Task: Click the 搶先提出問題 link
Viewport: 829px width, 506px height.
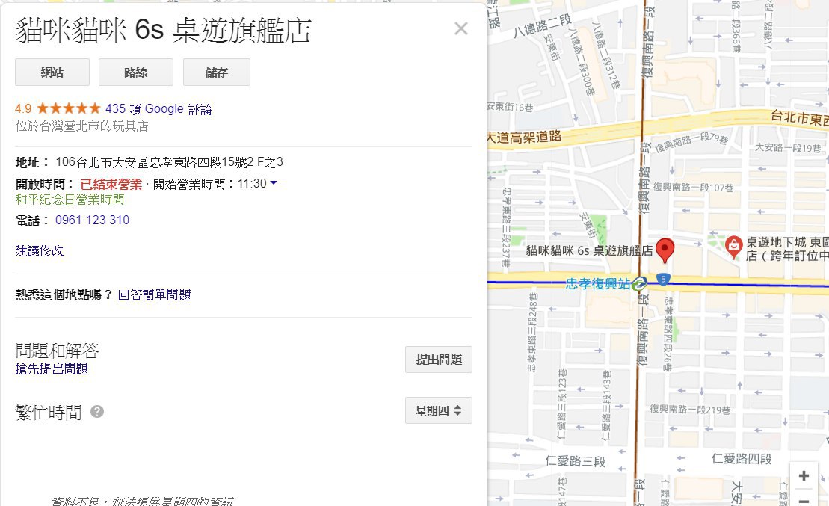Action: tap(52, 369)
